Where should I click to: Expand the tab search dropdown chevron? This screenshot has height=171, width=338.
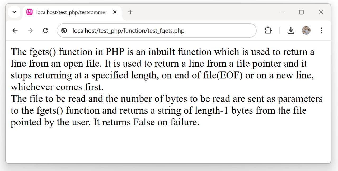click(x=14, y=12)
